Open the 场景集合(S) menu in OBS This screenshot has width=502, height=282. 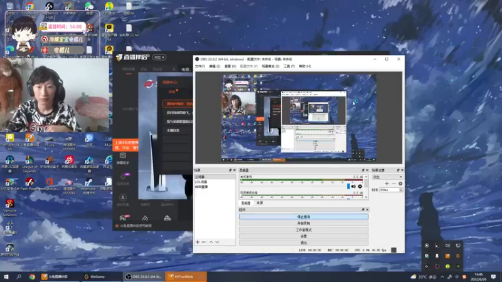(x=270, y=66)
